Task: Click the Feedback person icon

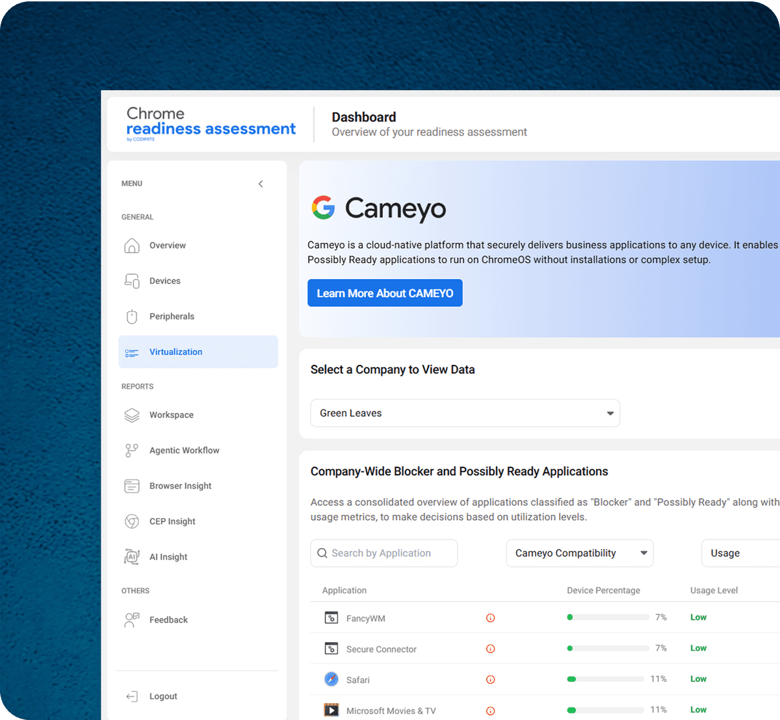Action: [132, 620]
